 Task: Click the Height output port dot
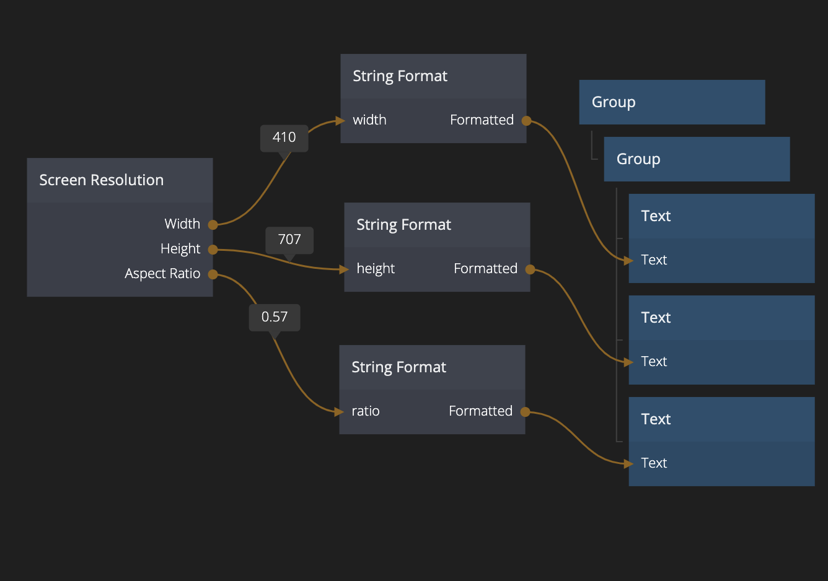(213, 250)
